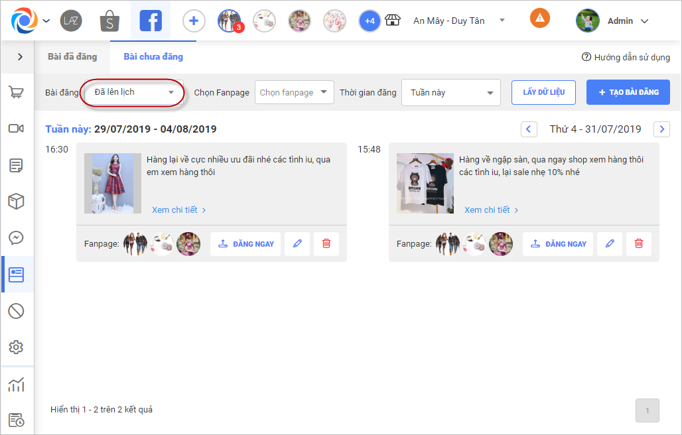Open the Messenger chat sidebar section
The height and width of the screenshot is (435, 682).
[17, 237]
